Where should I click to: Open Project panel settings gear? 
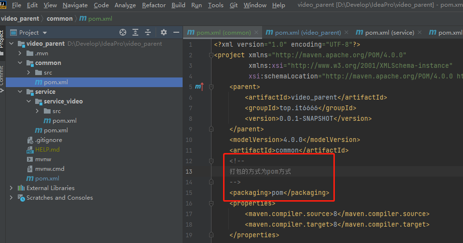coord(164,32)
